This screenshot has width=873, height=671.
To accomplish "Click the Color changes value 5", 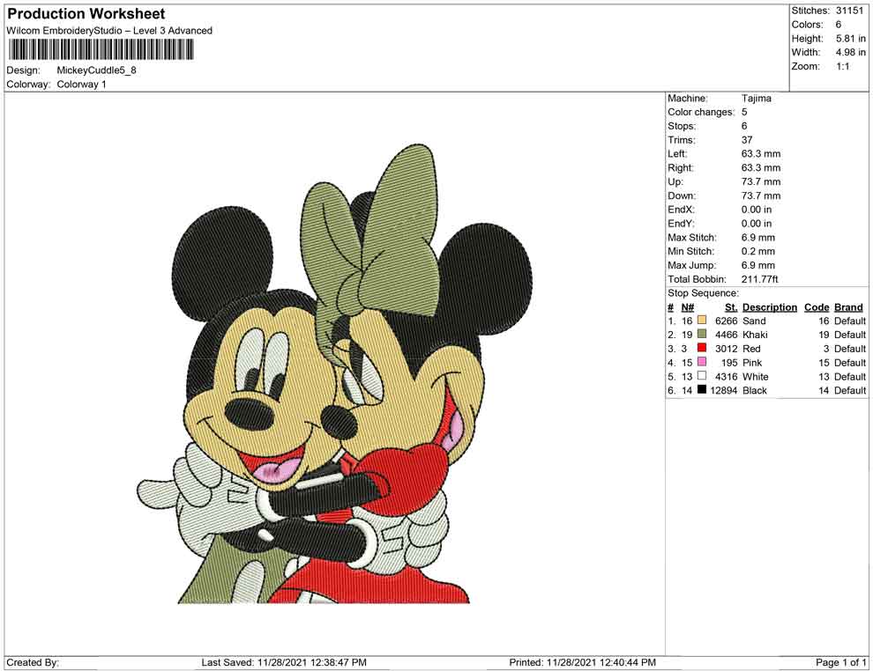I will (x=744, y=113).
